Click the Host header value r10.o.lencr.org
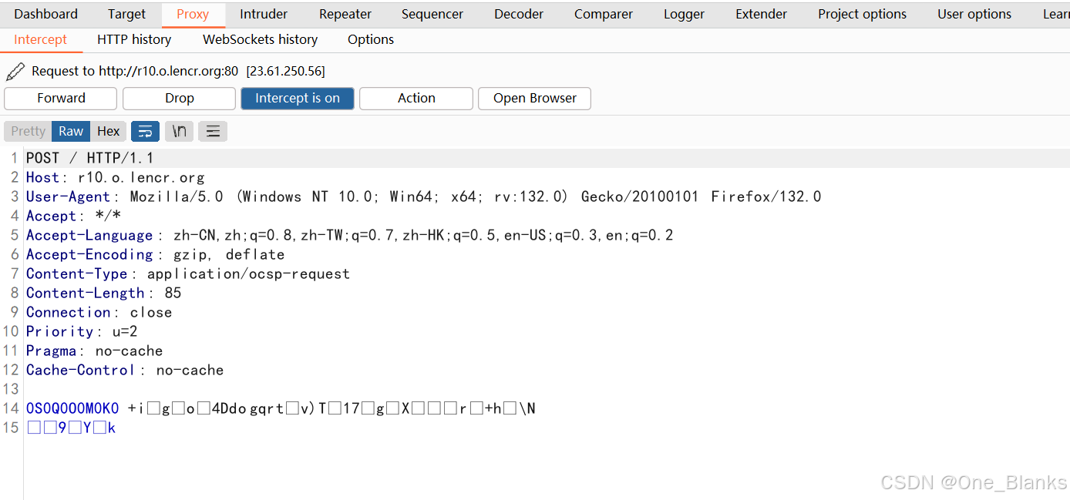The image size is (1070, 500). click(141, 177)
